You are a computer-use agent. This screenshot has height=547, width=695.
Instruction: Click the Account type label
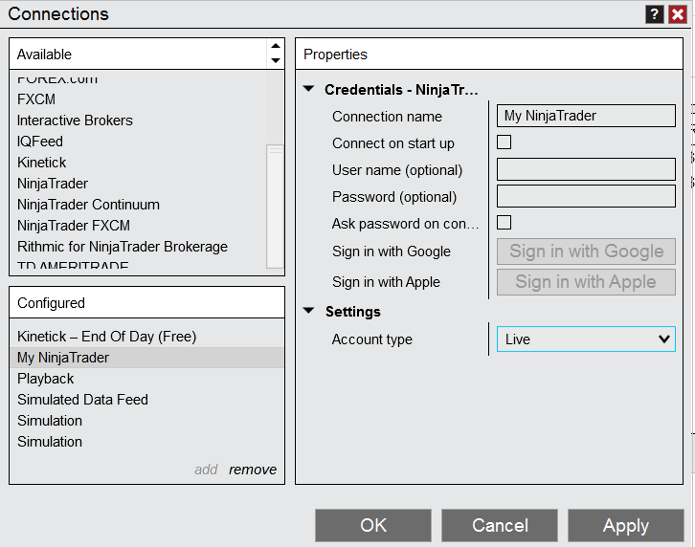click(x=372, y=339)
